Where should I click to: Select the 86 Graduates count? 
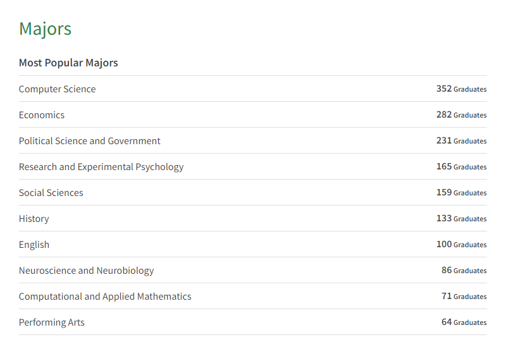[x=464, y=271]
